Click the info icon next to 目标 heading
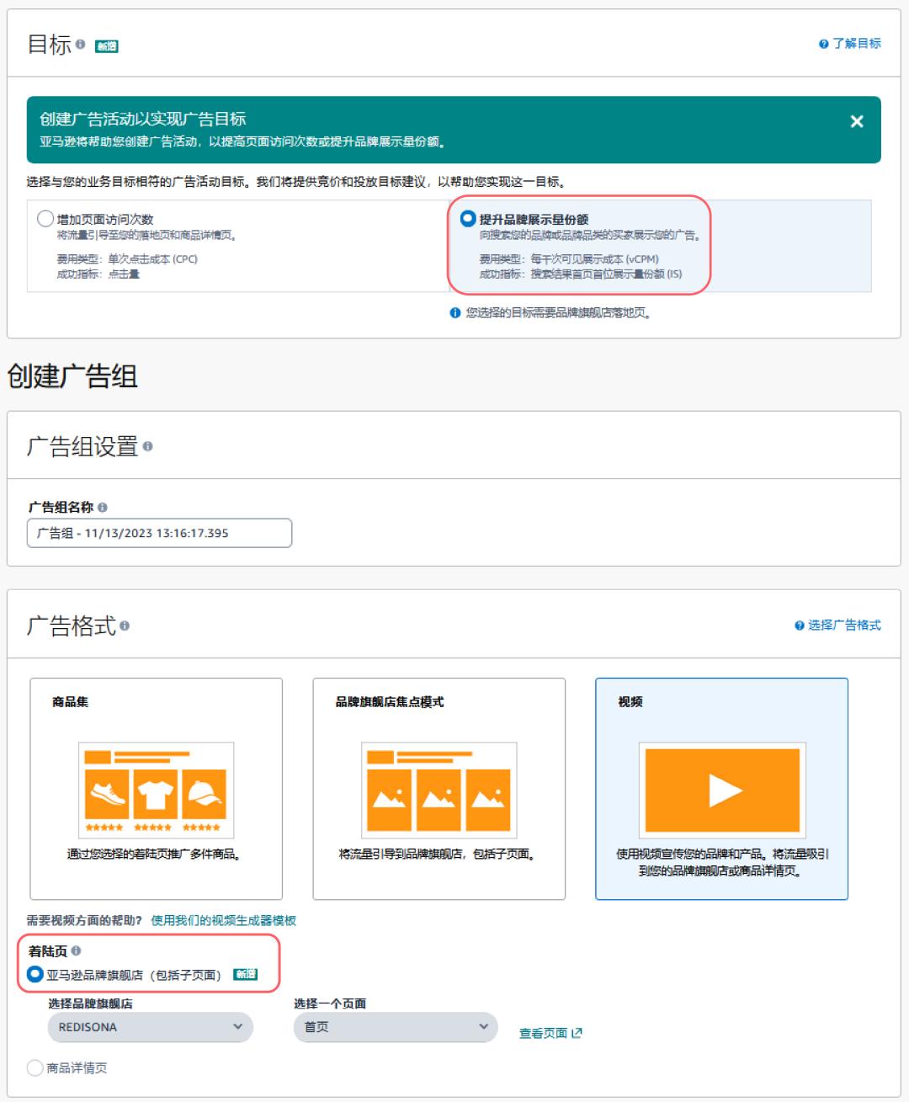This screenshot has height=1102, width=909. click(80, 45)
